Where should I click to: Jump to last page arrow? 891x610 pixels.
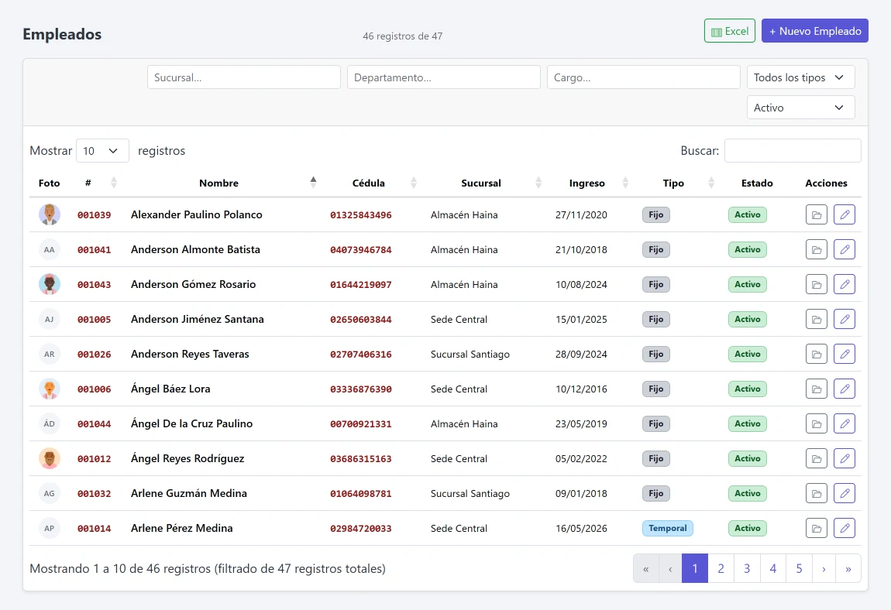pos(848,568)
